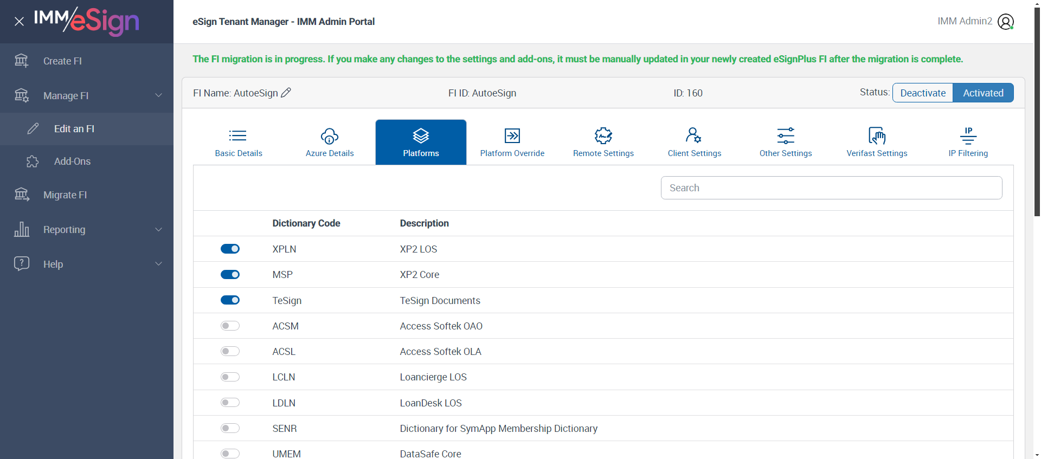Open the IP Filtering tab
Image resolution: width=1041 pixels, height=459 pixels.
click(x=968, y=142)
